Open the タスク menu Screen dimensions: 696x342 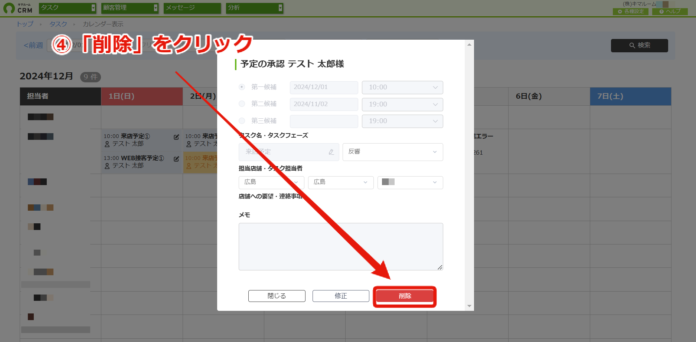tap(68, 8)
